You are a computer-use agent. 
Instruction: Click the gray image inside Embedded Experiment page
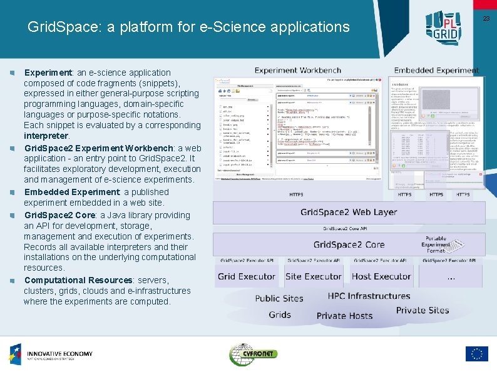(436, 99)
